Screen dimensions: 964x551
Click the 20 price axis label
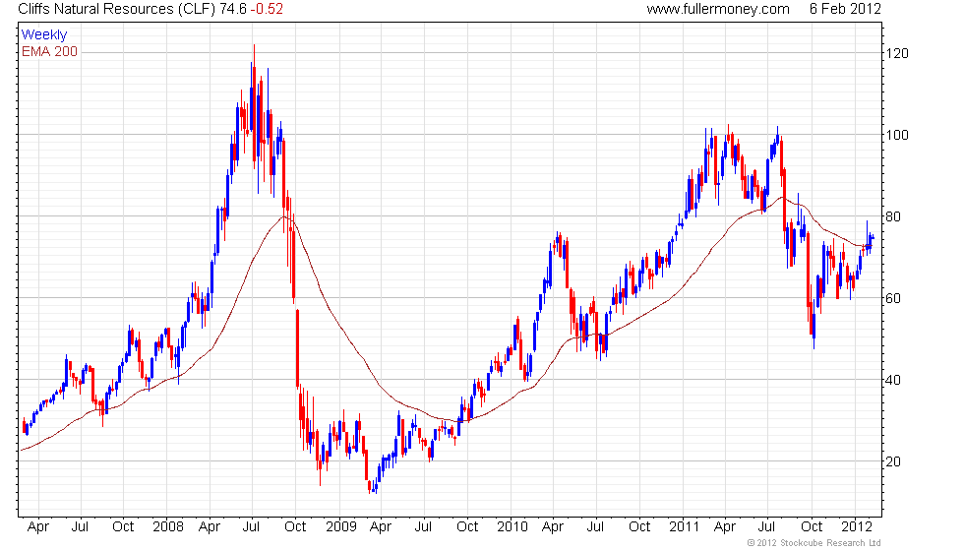coord(893,461)
